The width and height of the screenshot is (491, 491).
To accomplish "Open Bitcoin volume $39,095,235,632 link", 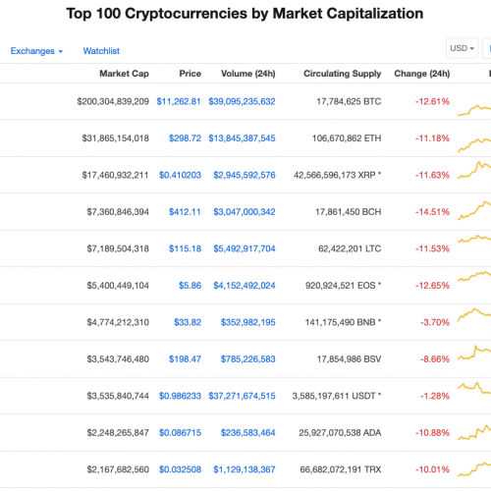I will (242, 101).
